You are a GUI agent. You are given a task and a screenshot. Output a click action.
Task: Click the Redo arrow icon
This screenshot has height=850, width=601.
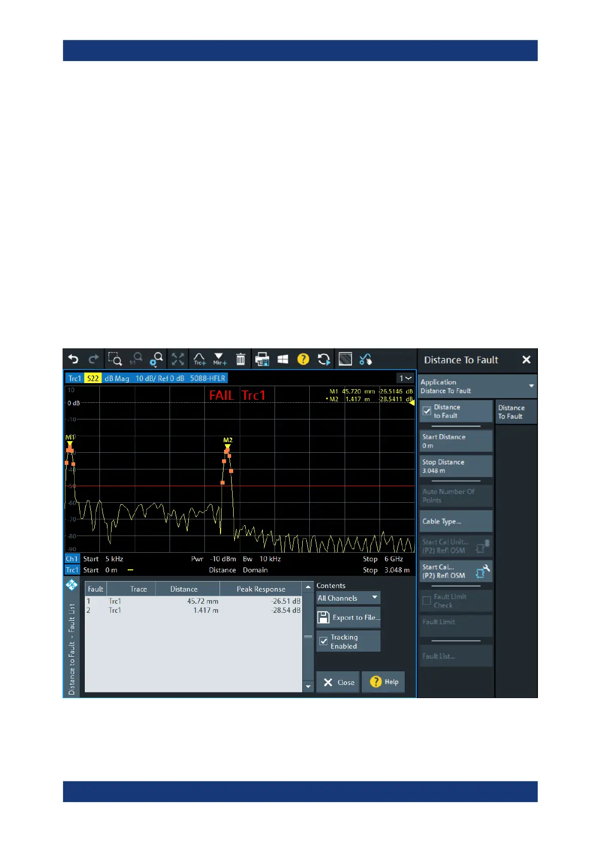point(94,359)
